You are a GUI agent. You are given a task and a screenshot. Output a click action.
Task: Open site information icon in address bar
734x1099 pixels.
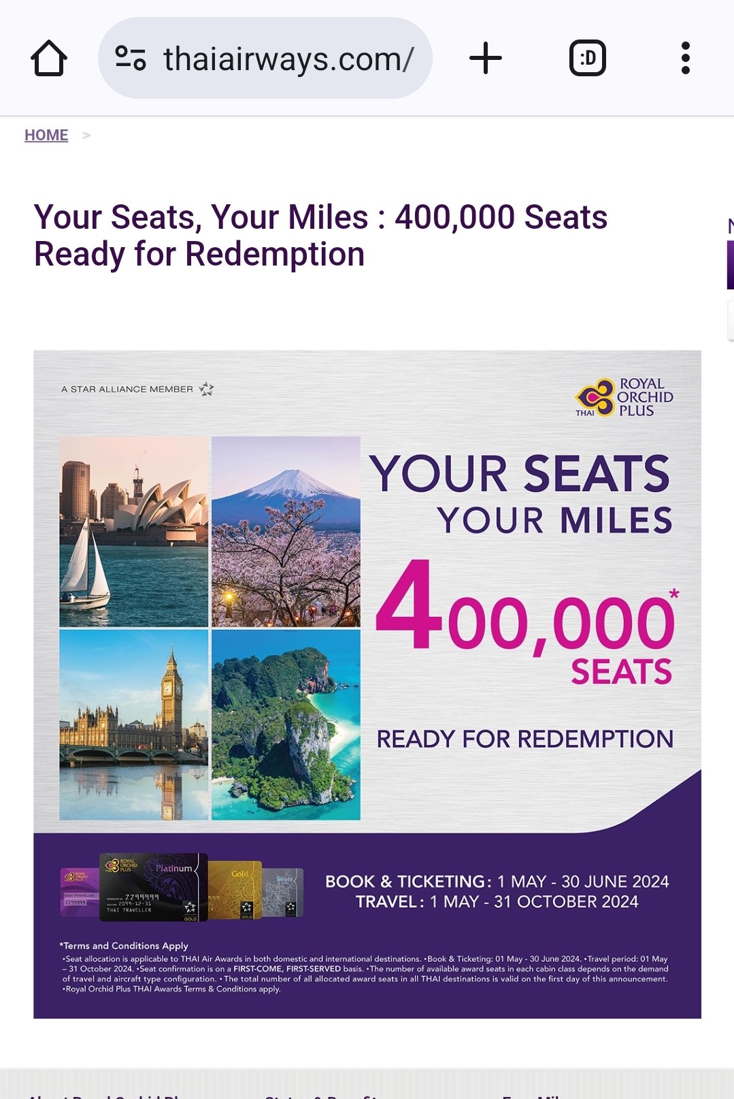pos(131,59)
